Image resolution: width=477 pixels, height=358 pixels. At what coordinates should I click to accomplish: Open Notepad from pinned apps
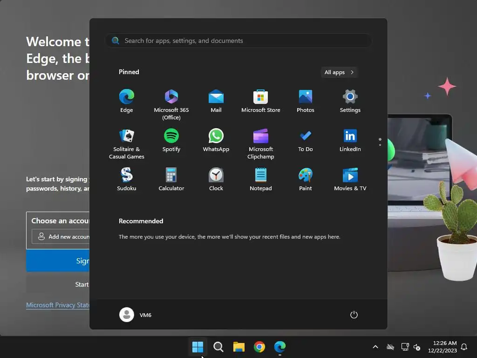261,179
